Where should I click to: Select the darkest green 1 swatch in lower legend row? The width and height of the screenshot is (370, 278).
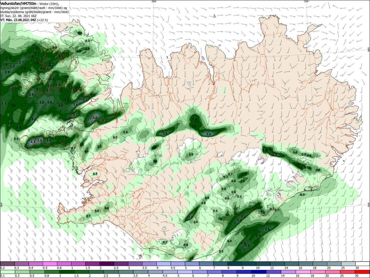(x=66, y=272)
